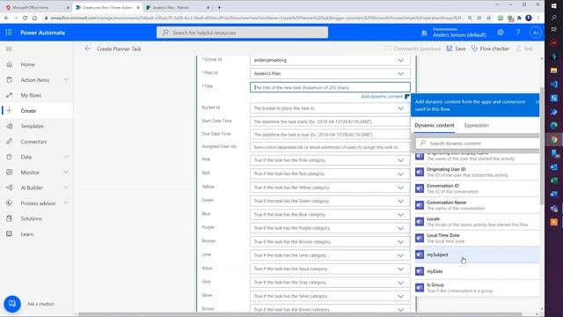Click the browser bookmark star icon
This screenshot has width=563, height=317.
pos(489,18)
